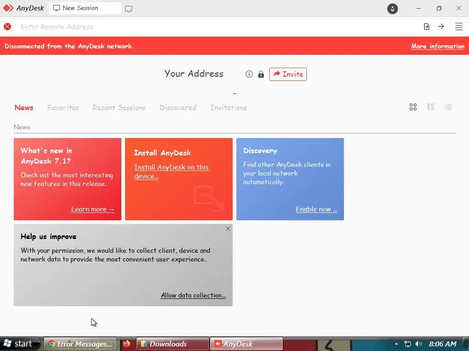
Task: Switch to Chrome Error Messages taskbar item
Action: [80, 344]
